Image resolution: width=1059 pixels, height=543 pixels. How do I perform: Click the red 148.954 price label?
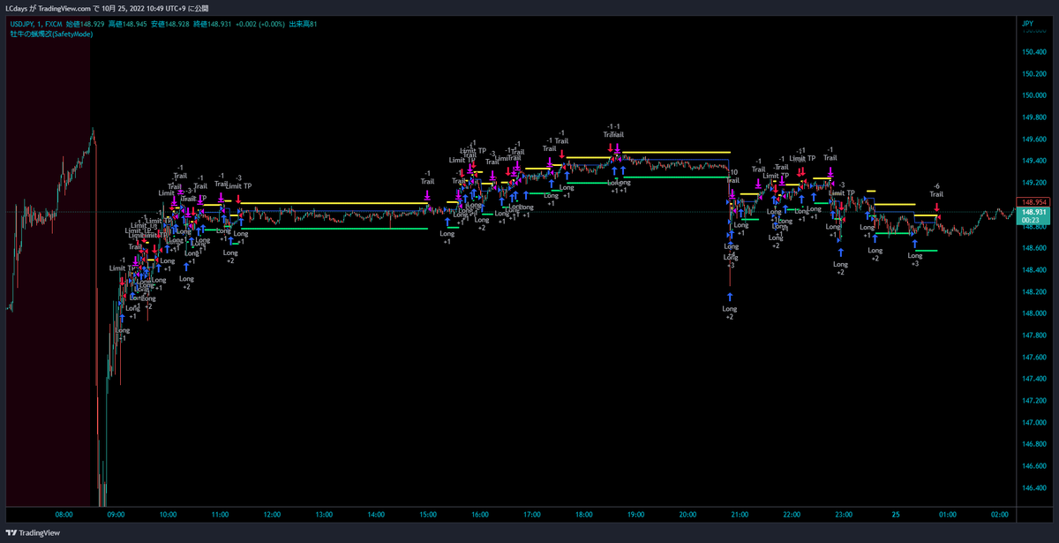coord(1033,203)
